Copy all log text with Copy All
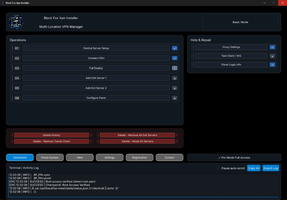This screenshot has height=200, width=287. pos(254,168)
